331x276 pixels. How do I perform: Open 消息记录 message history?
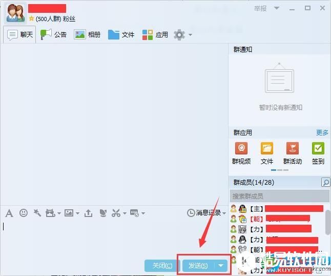[x=209, y=213]
